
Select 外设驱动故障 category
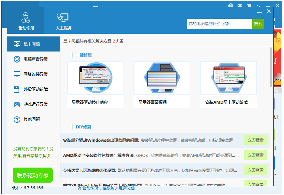[33, 89]
